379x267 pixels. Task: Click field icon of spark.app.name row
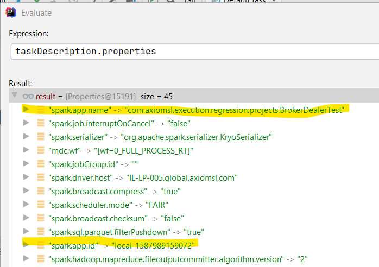click(x=41, y=110)
